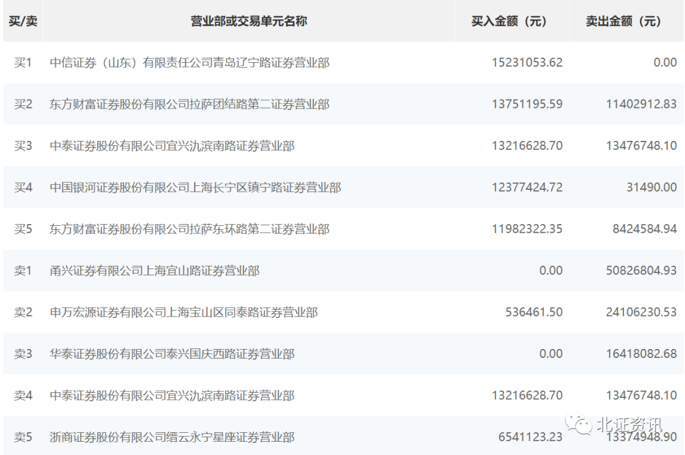The height and width of the screenshot is (455, 685).
Task: Select 东方财富证券拉萨东环路第二证券营业部
Action: click(x=190, y=229)
